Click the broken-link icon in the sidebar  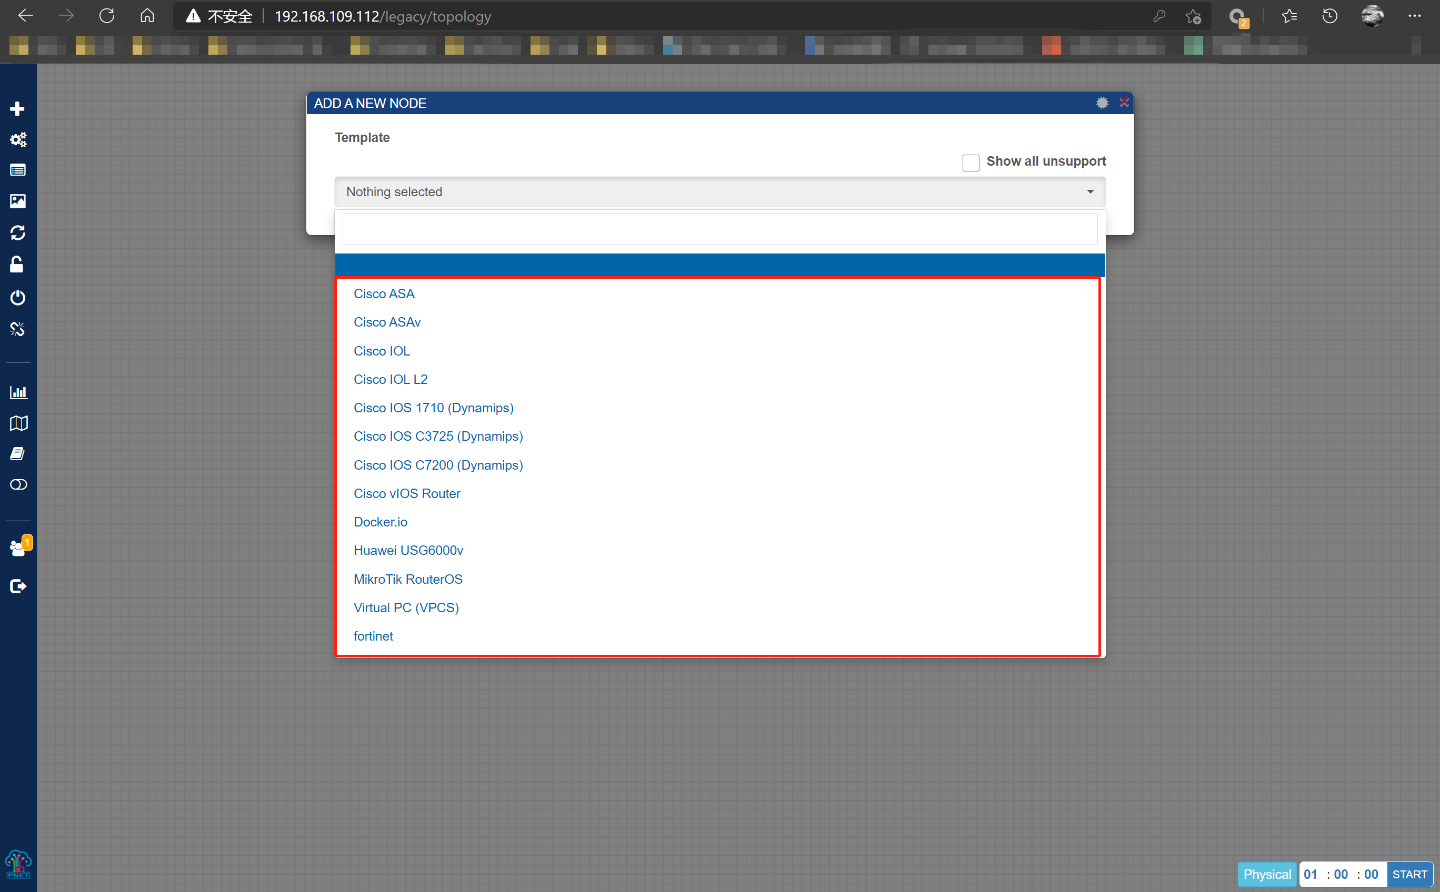tap(18, 329)
